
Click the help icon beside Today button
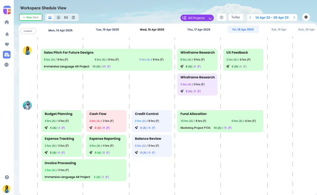221,17
